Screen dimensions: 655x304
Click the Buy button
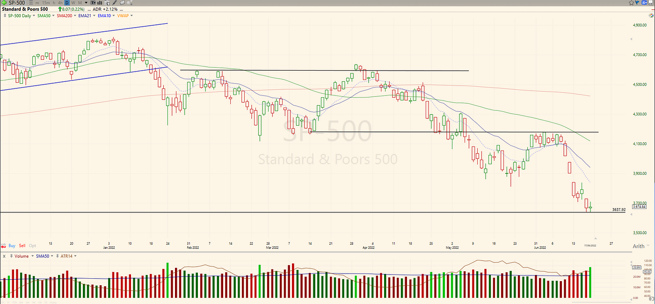point(12,246)
